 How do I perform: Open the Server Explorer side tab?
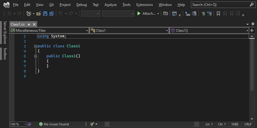coord(5,32)
